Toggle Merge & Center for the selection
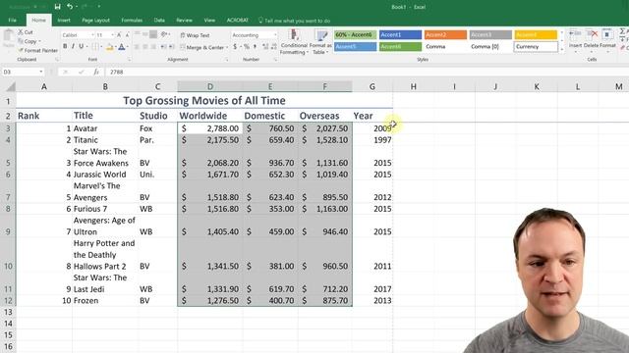629x353 pixels. click(x=201, y=47)
